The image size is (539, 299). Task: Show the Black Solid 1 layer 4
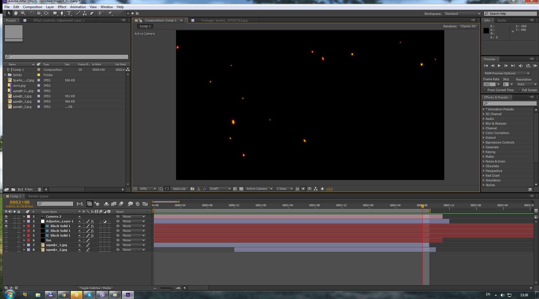[6, 231]
